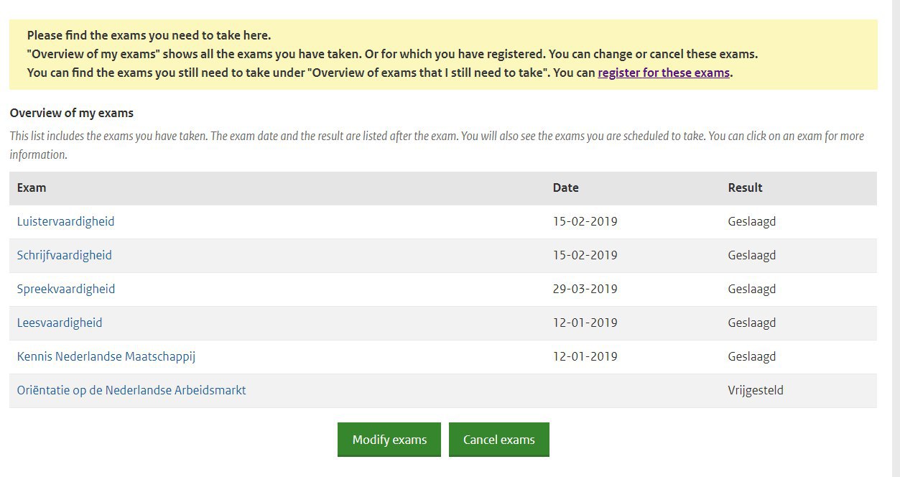Click the Result column header

(x=745, y=187)
